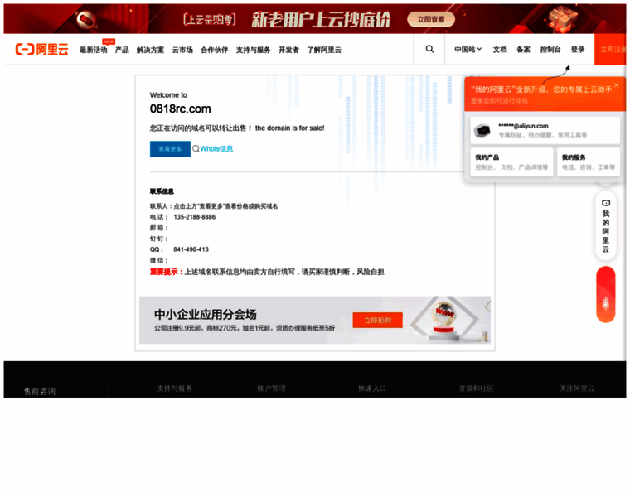The image size is (630, 497).
Task: Click the ******@aliyun.com account card
Action: [x=545, y=130]
